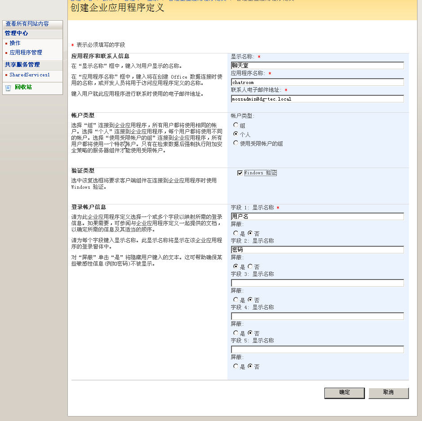422x421 pixels.
Task: Click the 登录帐户信息 section heading
Action: click(89, 207)
